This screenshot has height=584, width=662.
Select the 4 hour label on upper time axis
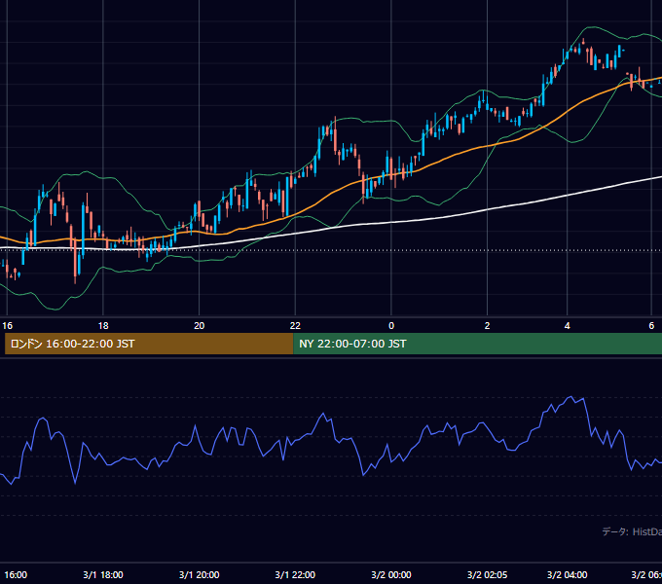567,326
